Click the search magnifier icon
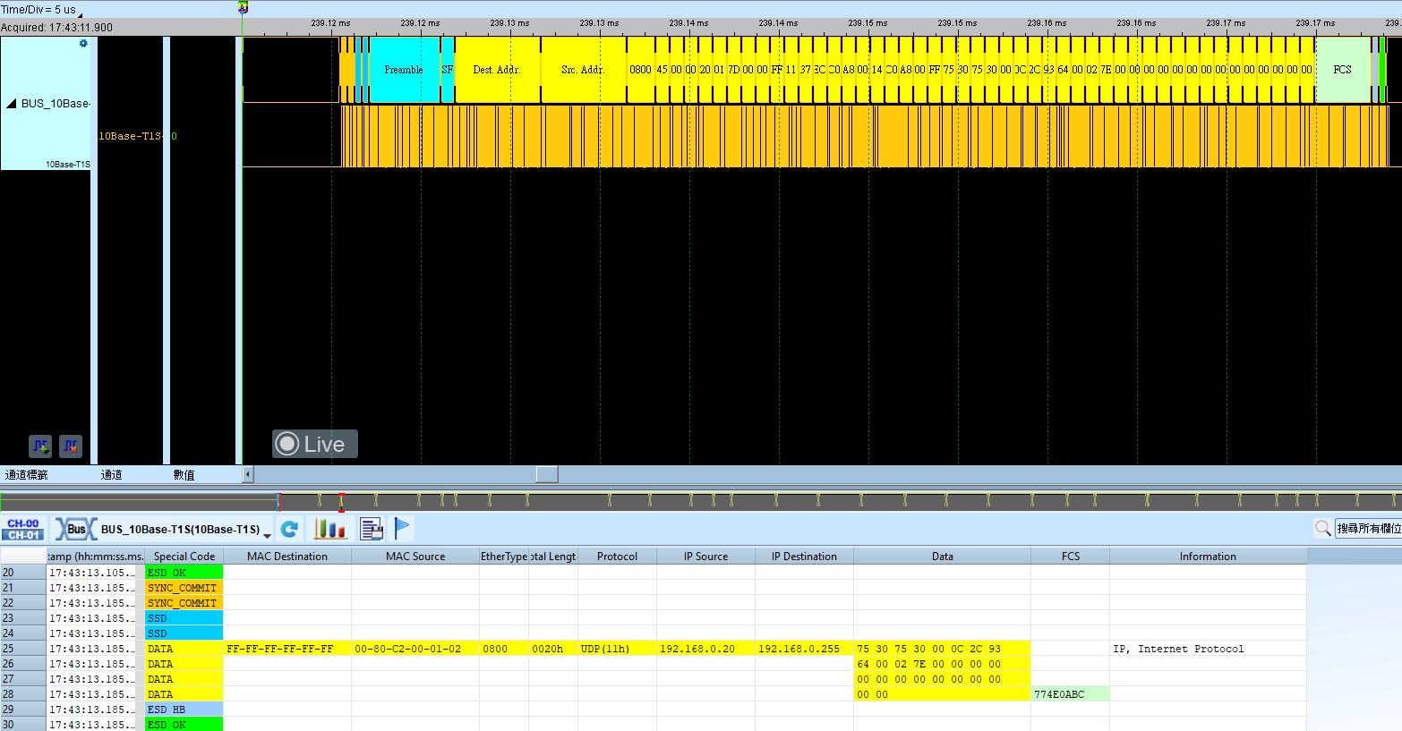This screenshot has height=731, width=1402. 1322,529
